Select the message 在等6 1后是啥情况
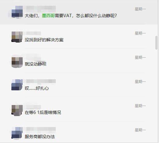The image size is (159, 143). click(x=43, y=112)
